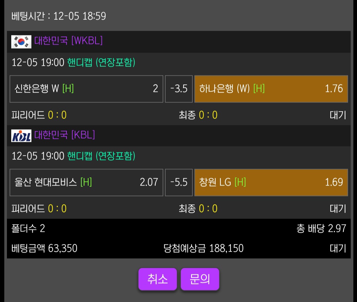
Task: Select 울산 현대모비스 odds 2.07
Action: (86, 182)
